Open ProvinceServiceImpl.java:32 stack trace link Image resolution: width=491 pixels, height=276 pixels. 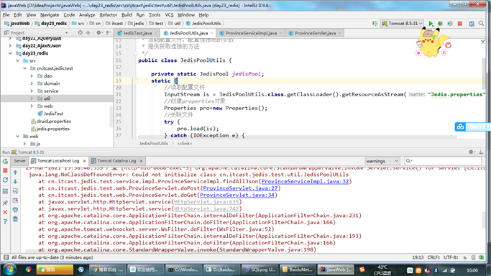(x=305, y=182)
